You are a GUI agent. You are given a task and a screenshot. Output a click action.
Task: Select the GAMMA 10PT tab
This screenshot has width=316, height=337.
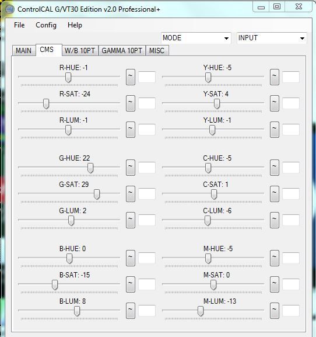coord(122,51)
